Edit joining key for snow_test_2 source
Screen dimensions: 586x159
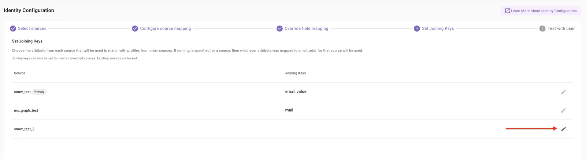[x=563, y=129]
